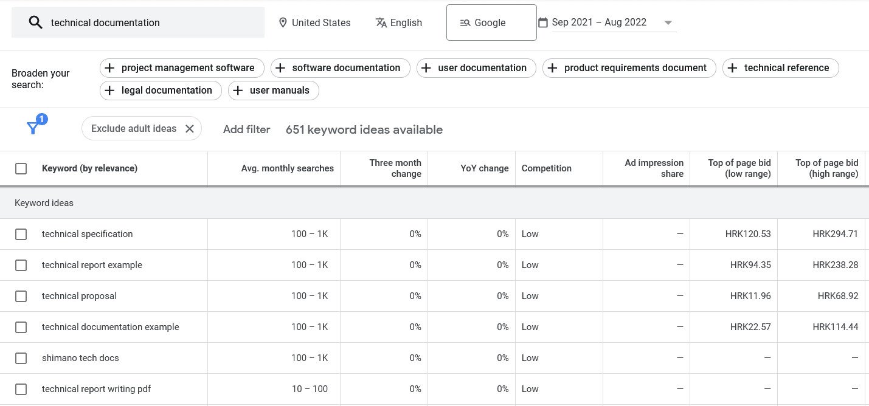The width and height of the screenshot is (869, 406).
Task: Tick the 'shimano tech docs' checkbox
Action: (x=21, y=358)
